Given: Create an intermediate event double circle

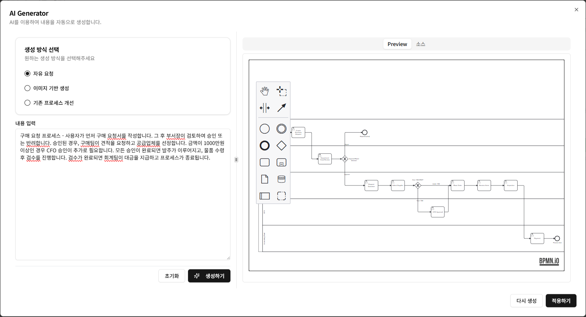Looking at the screenshot, I should pyautogui.click(x=281, y=129).
